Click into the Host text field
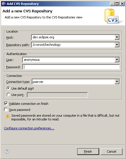The image size is (126, 159). [x=73, y=37]
